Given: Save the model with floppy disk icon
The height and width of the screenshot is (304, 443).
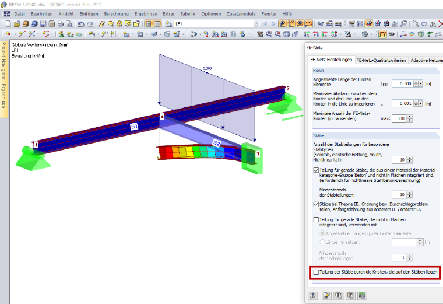Looking at the screenshot, I should click(x=43, y=24).
